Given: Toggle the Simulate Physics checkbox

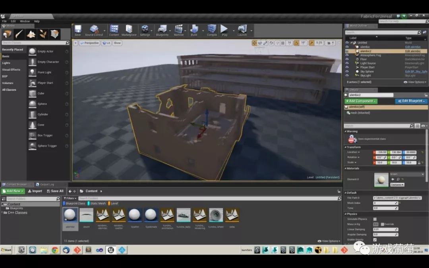Looking at the screenshot, I should tap(375, 219).
